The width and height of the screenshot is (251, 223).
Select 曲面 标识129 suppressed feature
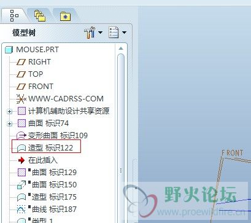tap(54, 173)
